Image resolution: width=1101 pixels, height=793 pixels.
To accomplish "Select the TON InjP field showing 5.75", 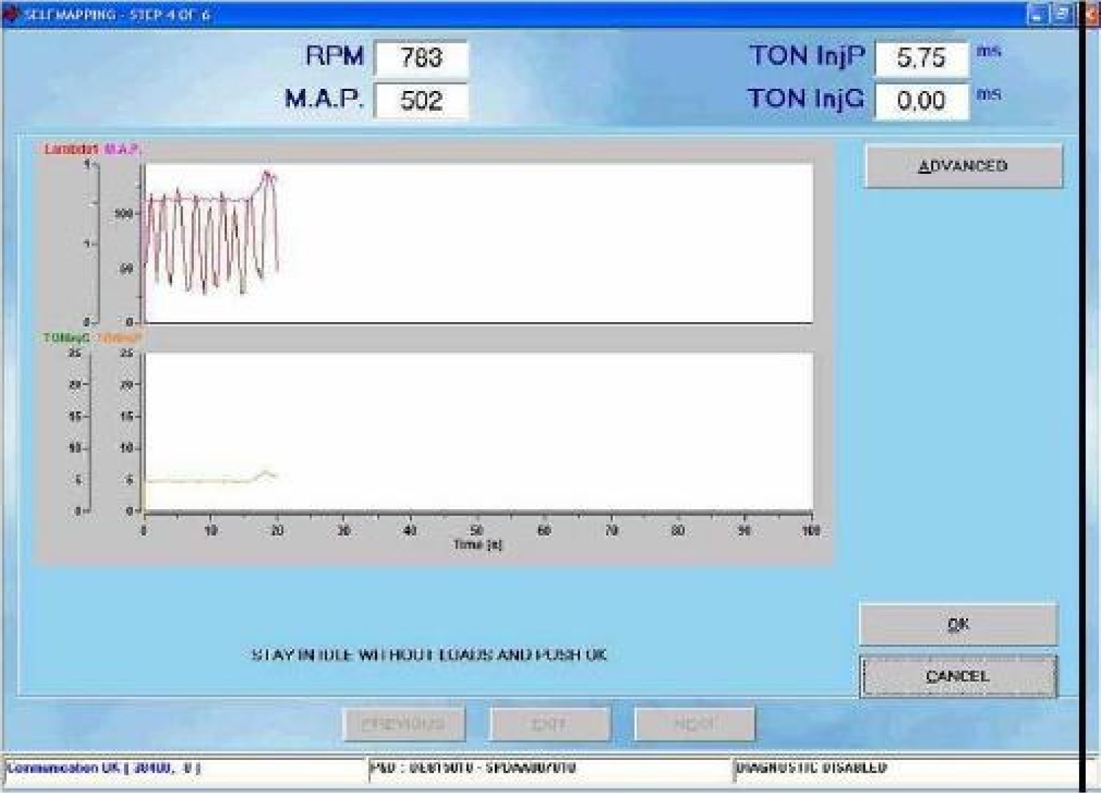I will pyautogui.click(x=921, y=57).
